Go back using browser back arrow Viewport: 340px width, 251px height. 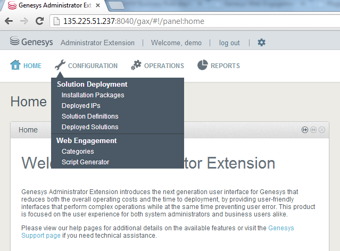click(x=9, y=22)
